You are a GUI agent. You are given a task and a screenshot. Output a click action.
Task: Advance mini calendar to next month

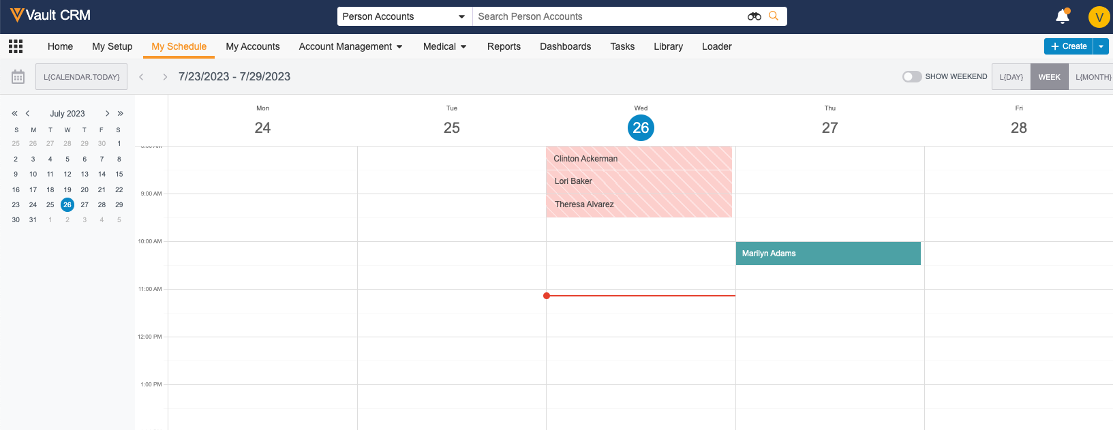tap(107, 114)
